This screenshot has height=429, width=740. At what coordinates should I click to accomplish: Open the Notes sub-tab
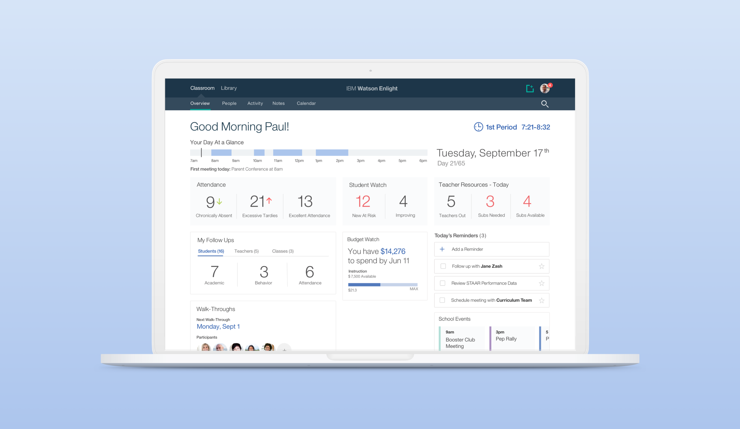coord(279,103)
